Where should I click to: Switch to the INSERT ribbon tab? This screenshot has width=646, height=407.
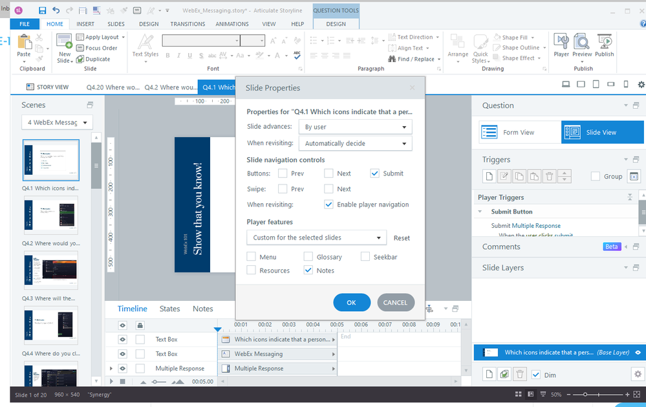tap(85, 24)
